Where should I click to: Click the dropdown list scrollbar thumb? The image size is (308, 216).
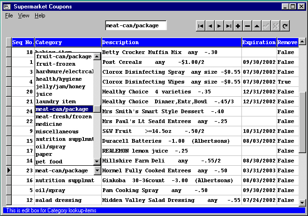click(97, 109)
